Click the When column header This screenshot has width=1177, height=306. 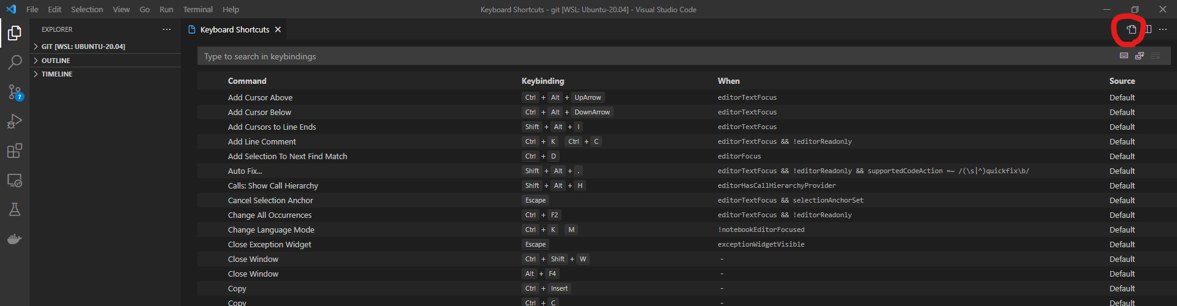tap(729, 81)
